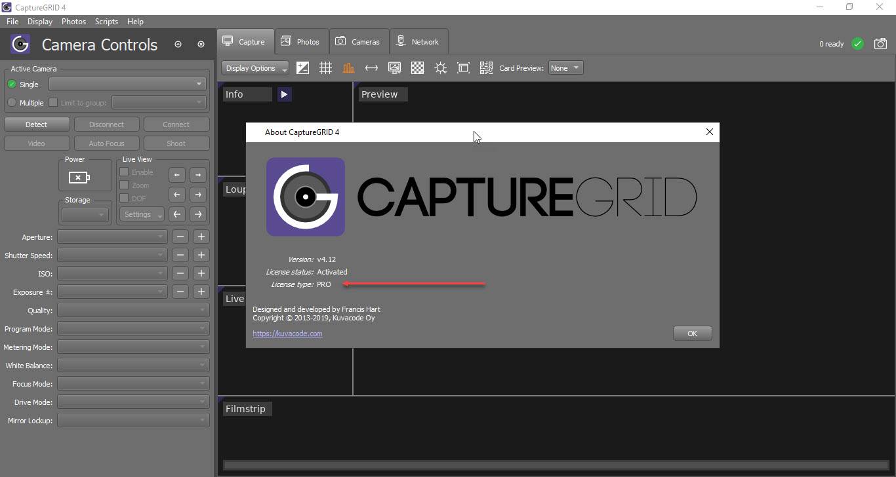The height and width of the screenshot is (477, 896).
Task: Open the File menu
Action: [12, 22]
